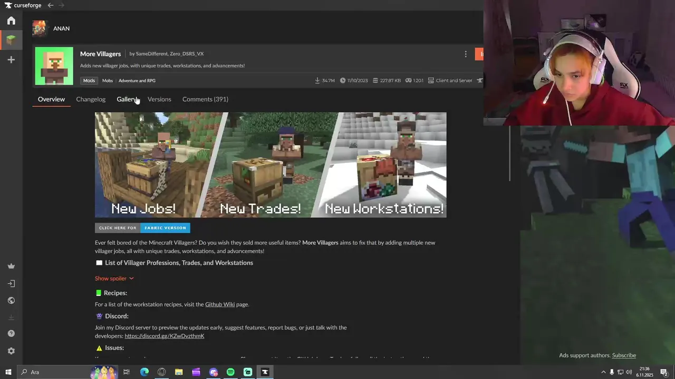The image size is (675, 379).
Task: Open the notification center icon
Action: click(664, 372)
